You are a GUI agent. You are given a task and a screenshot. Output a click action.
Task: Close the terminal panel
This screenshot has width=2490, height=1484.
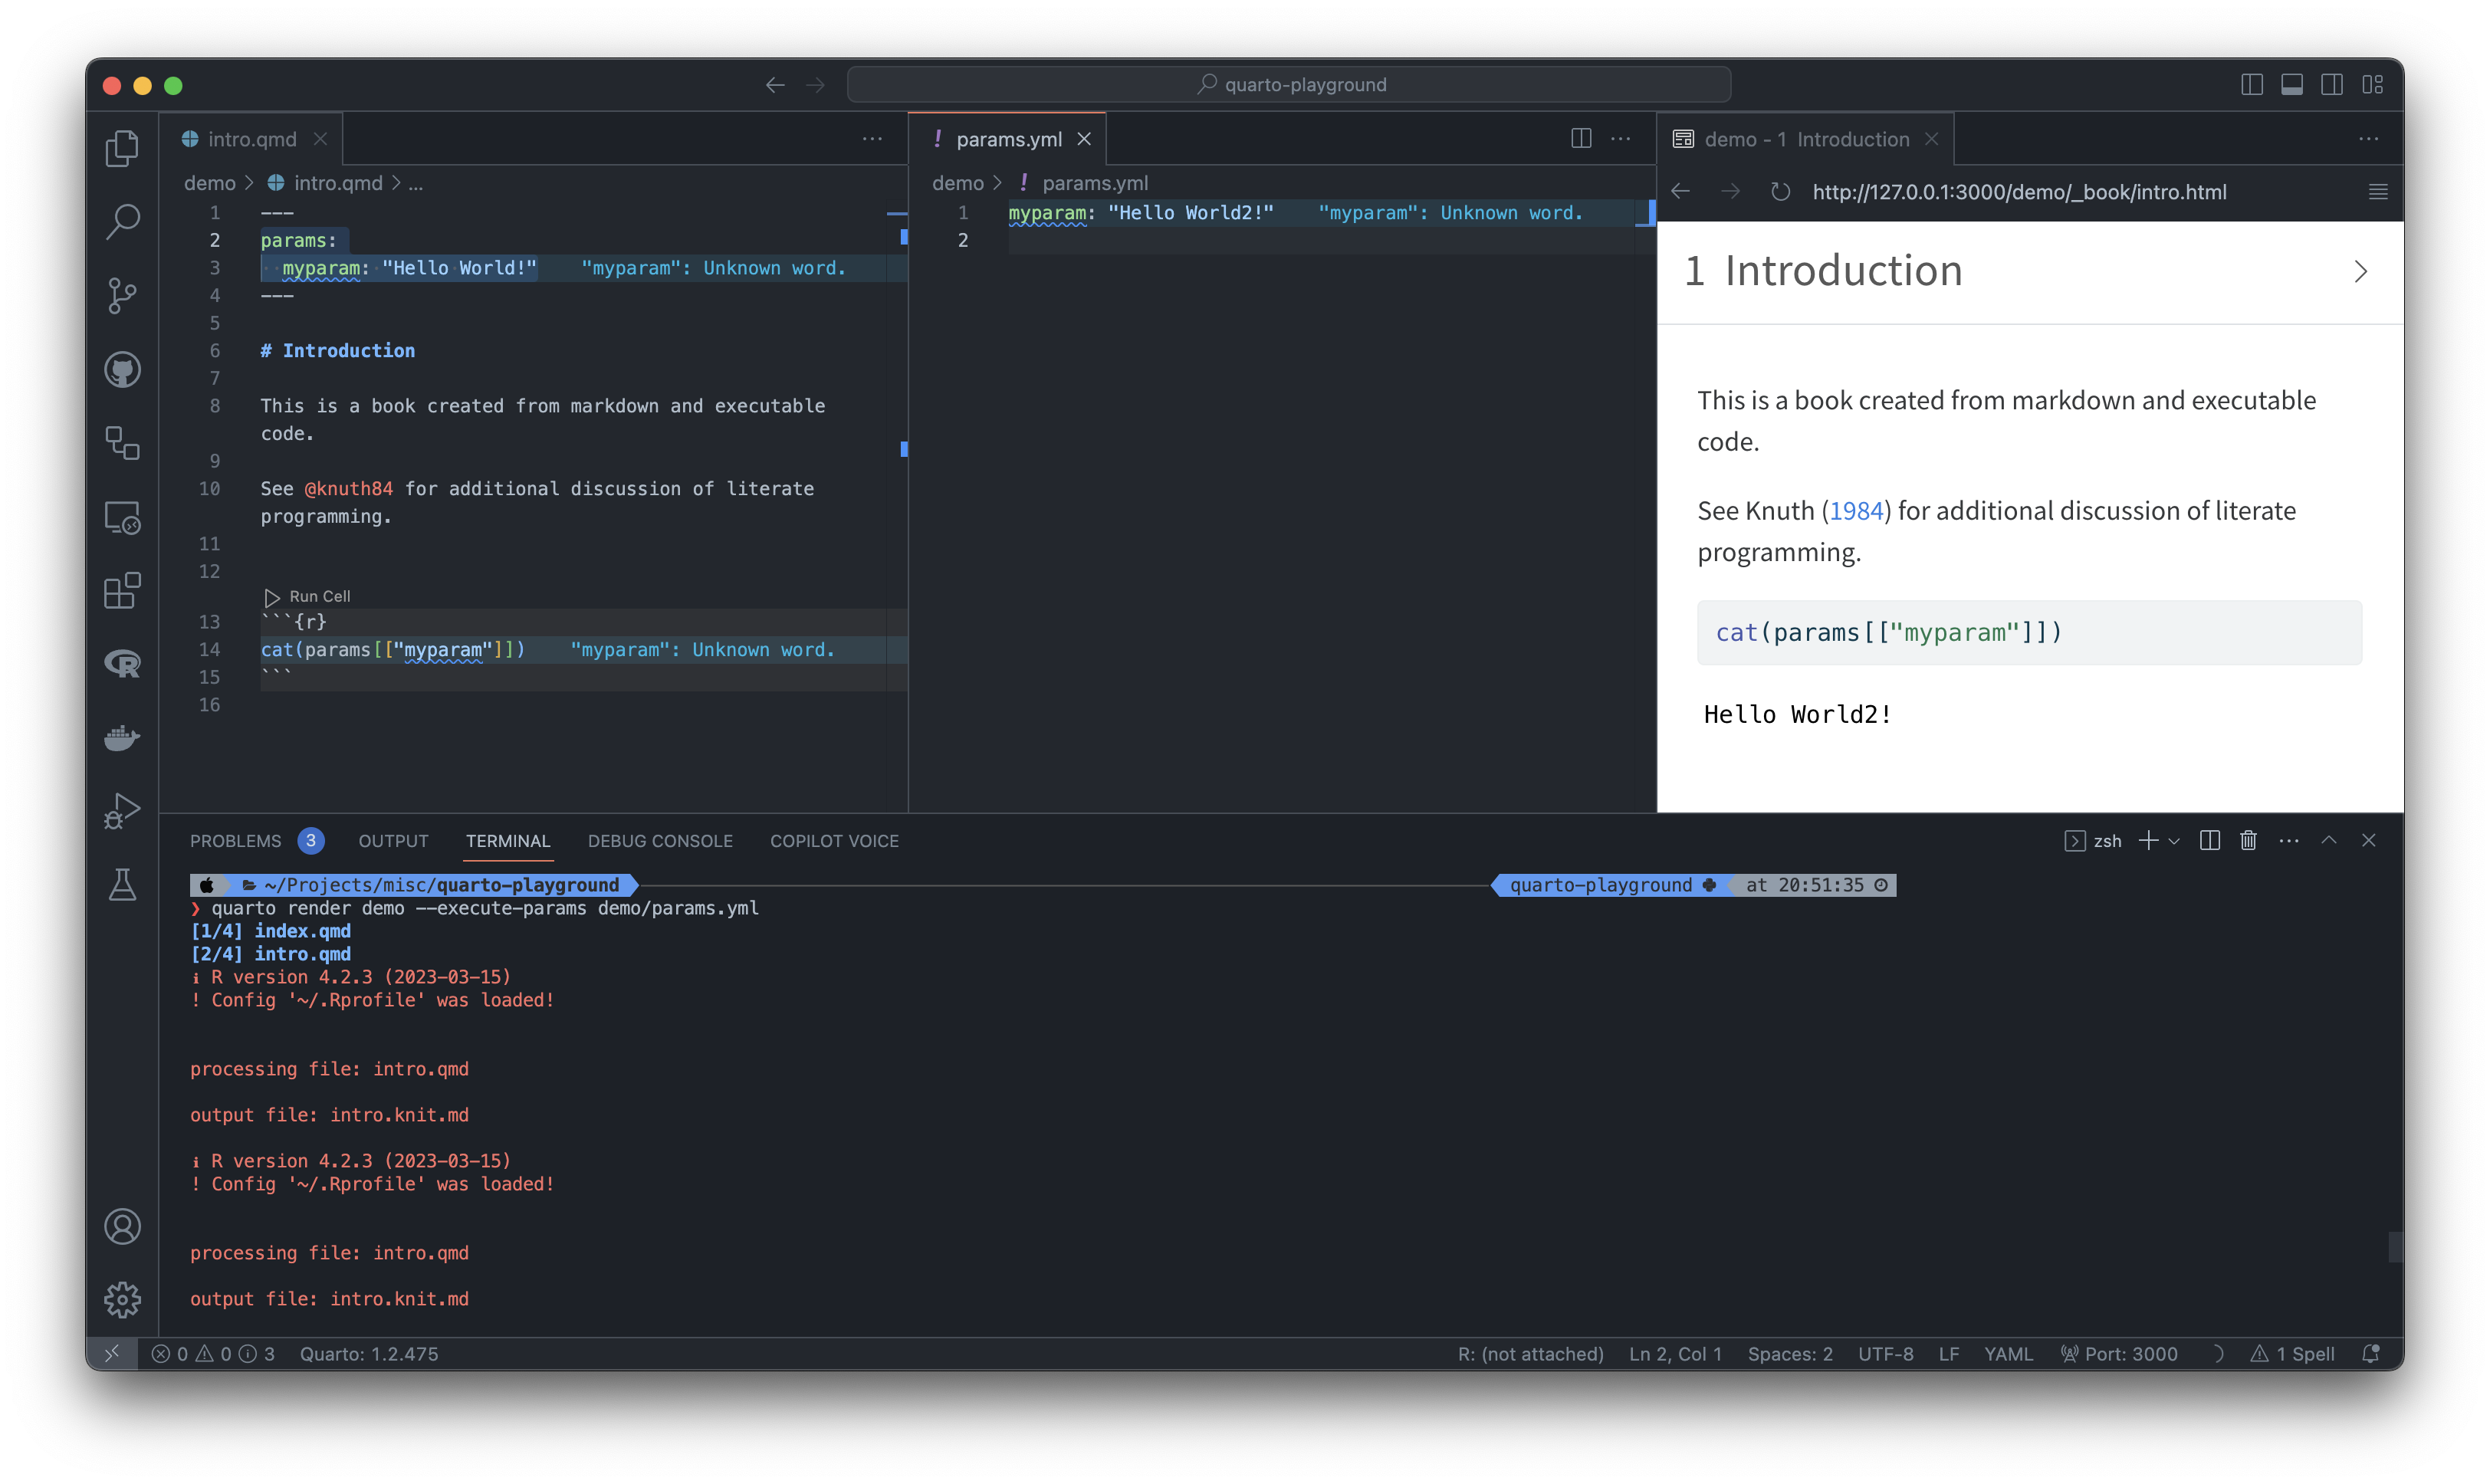tap(2369, 841)
